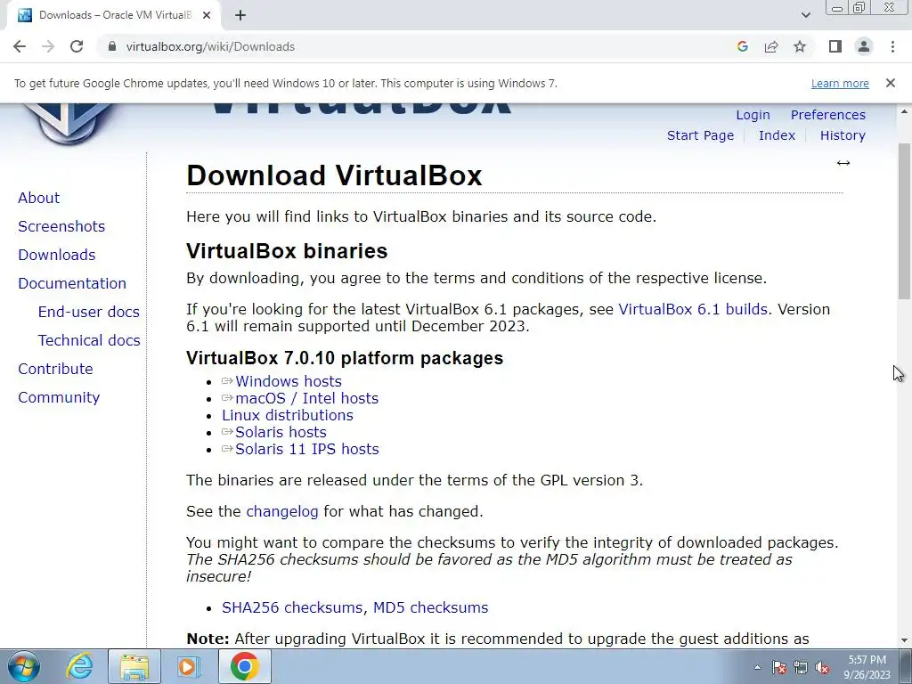The width and height of the screenshot is (912, 684).
Task: Click the network tray icon
Action: click(801, 667)
